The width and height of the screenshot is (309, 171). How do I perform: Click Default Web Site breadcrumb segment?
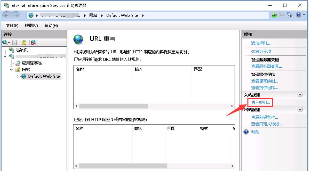(x=122, y=15)
